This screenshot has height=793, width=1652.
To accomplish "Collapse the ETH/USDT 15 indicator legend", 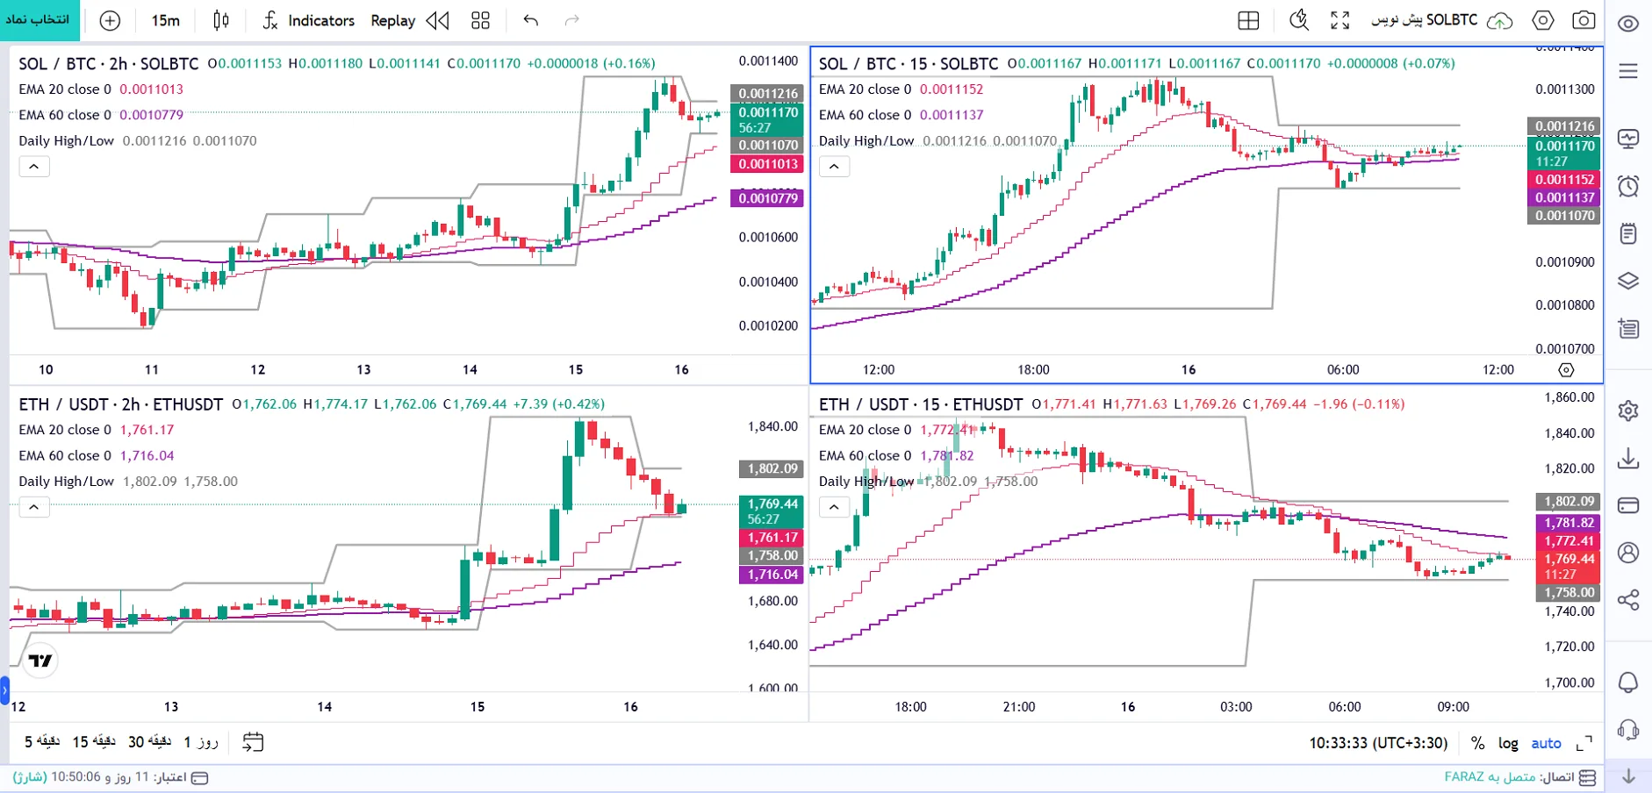I will (x=834, y=507).
